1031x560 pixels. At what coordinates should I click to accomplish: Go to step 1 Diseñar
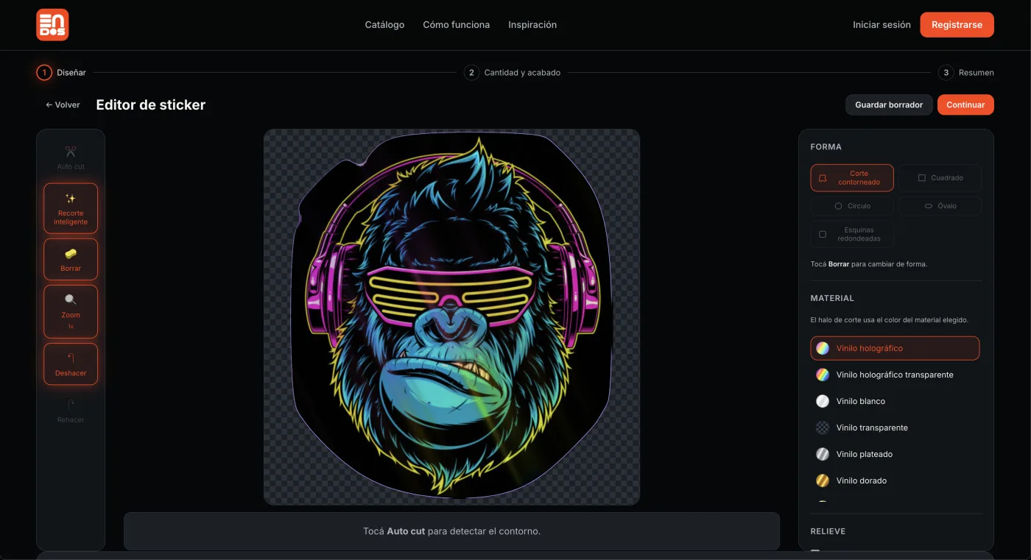coord(62,73)
